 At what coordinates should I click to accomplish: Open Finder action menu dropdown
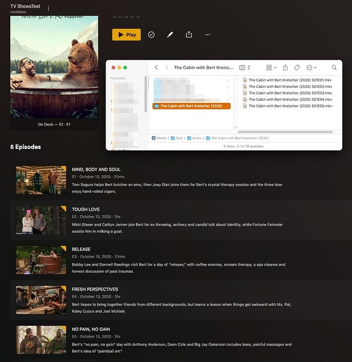[311, 67]
